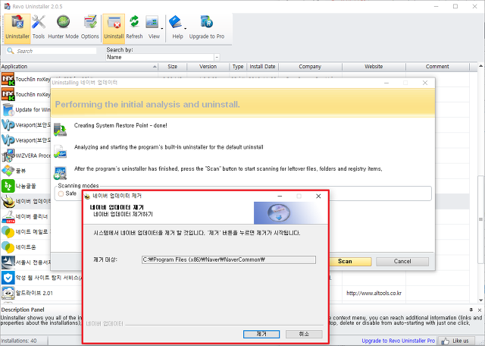Click 제거 button in Naver updater dialog

pos(261,334)
